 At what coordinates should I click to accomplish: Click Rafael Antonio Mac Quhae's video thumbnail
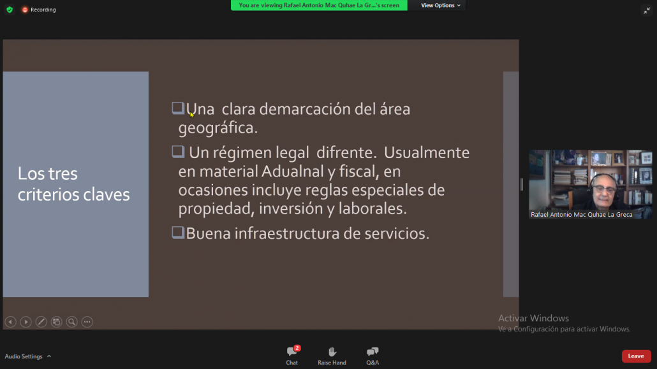pos(591,184)
